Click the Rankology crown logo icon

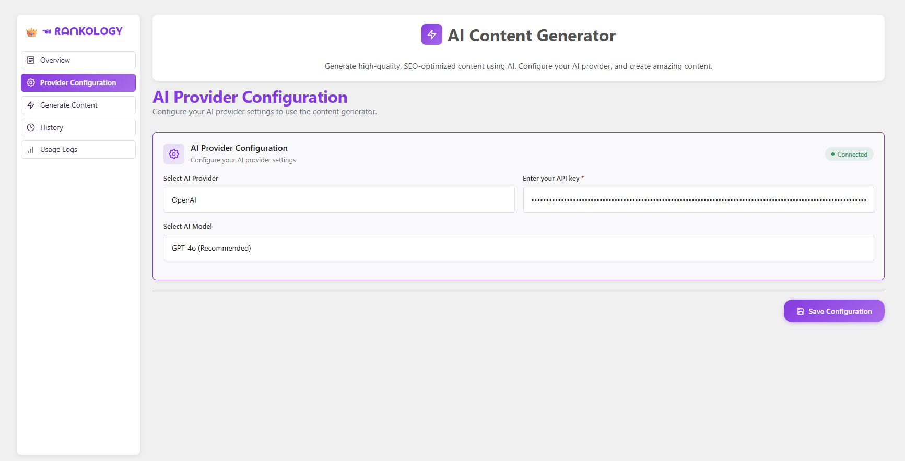pos(31,32)
